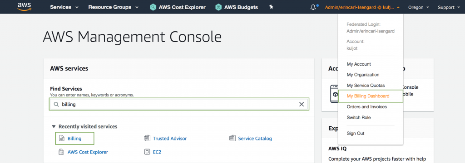Click the AWS Cost Explorer service icon in Recently visited services
The height and width of the screenshot is (163, 465).
coord(61,152)
